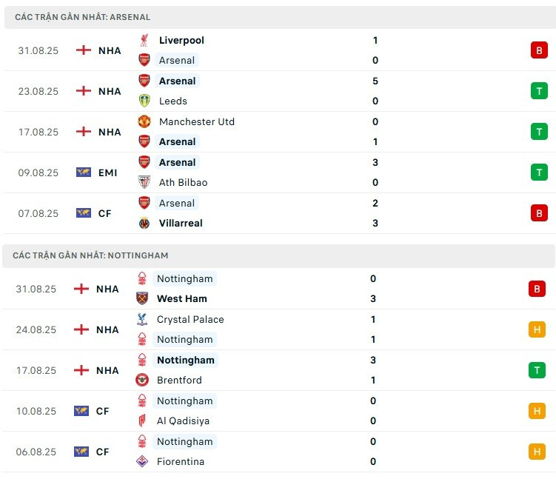The height and width of the screenshot is (479, 556).
Task: Click the red B badge for Liverpool match
Action: point(539,50)
